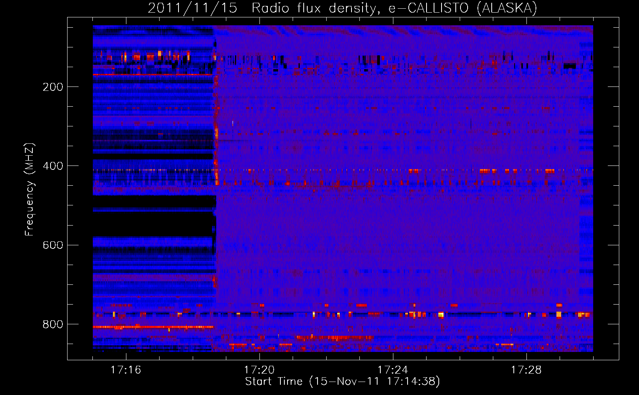Click the '600' frequency tick label
Viewport: 639px width, 395px height.
[x=53, y=245]
